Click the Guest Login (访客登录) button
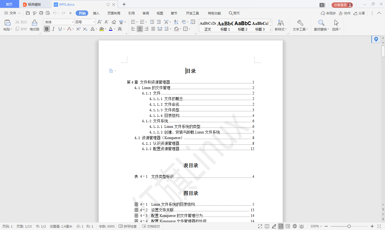The image size is (385, 230). pos(342,5)
